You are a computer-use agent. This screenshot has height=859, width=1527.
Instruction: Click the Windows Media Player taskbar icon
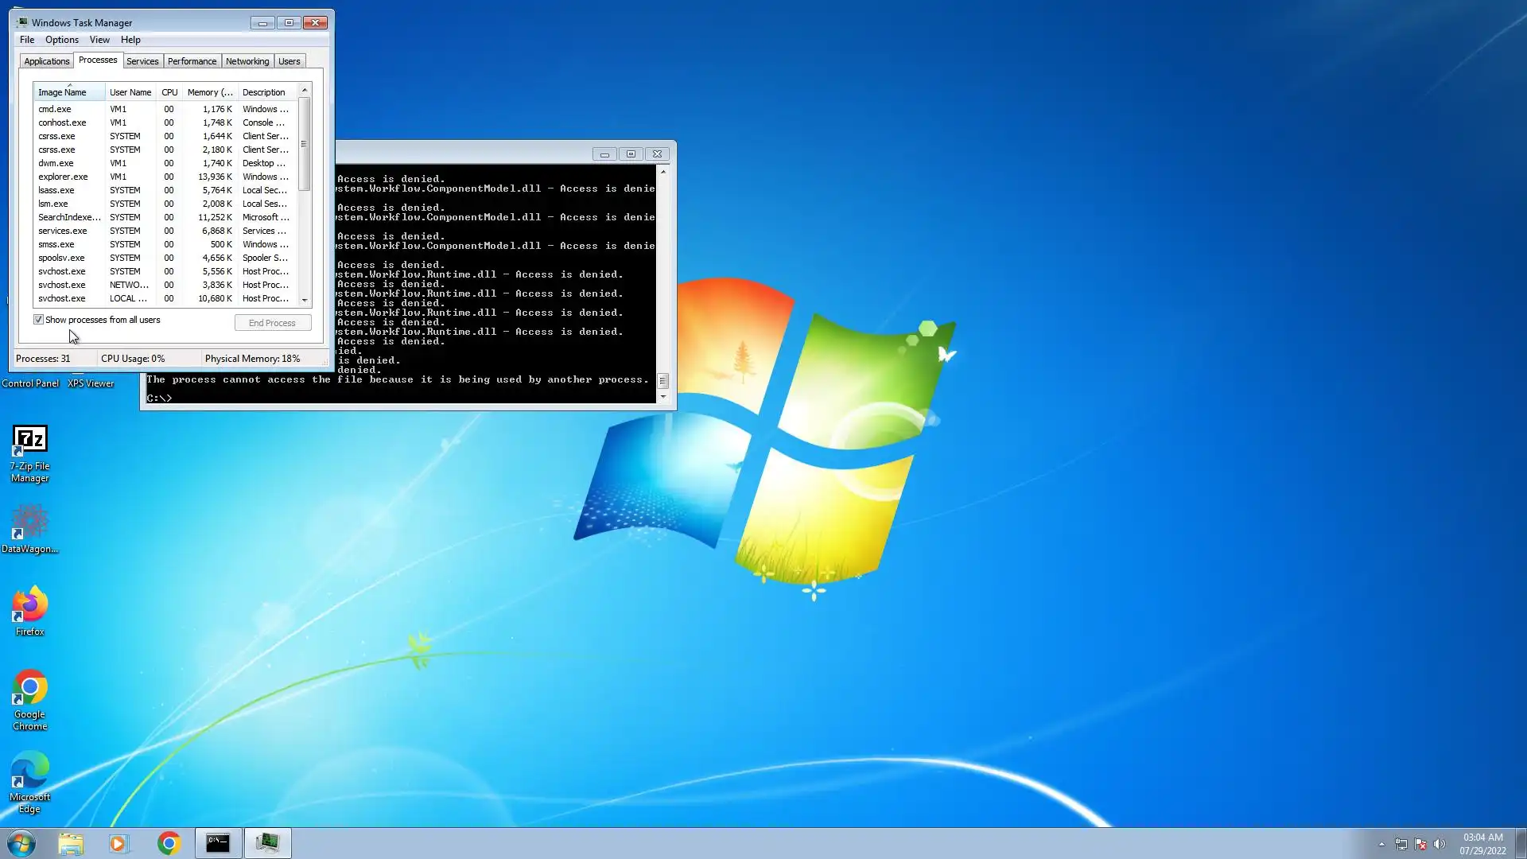point(119,843)
